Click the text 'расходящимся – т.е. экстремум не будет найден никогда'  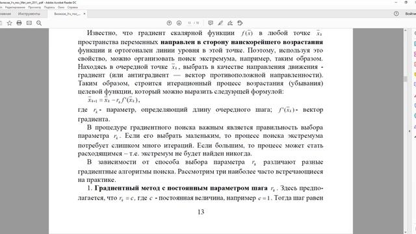[164, 153]
